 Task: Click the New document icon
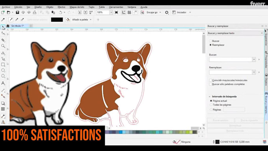3,12
